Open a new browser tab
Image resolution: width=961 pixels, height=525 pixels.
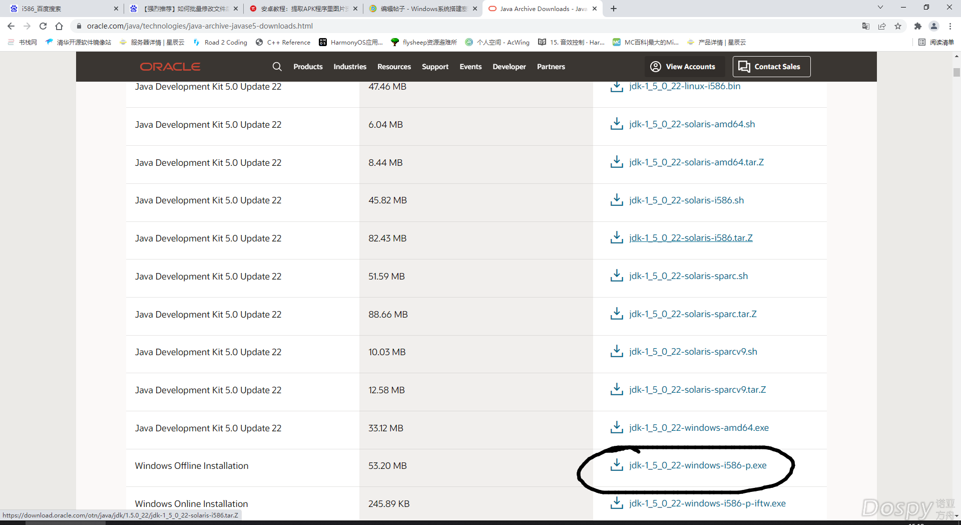(614, 9)
